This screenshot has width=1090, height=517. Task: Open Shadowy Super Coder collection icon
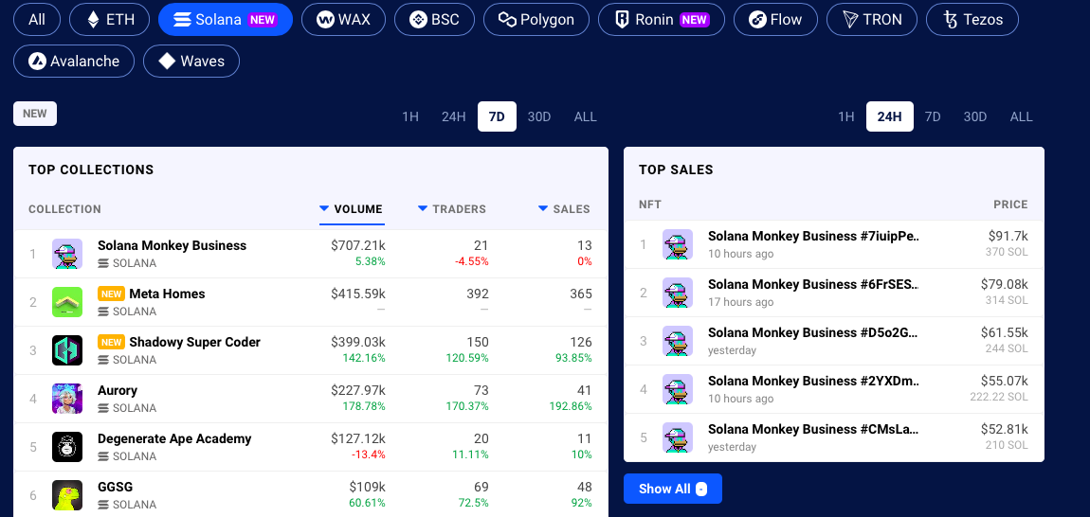click(67, 350)
